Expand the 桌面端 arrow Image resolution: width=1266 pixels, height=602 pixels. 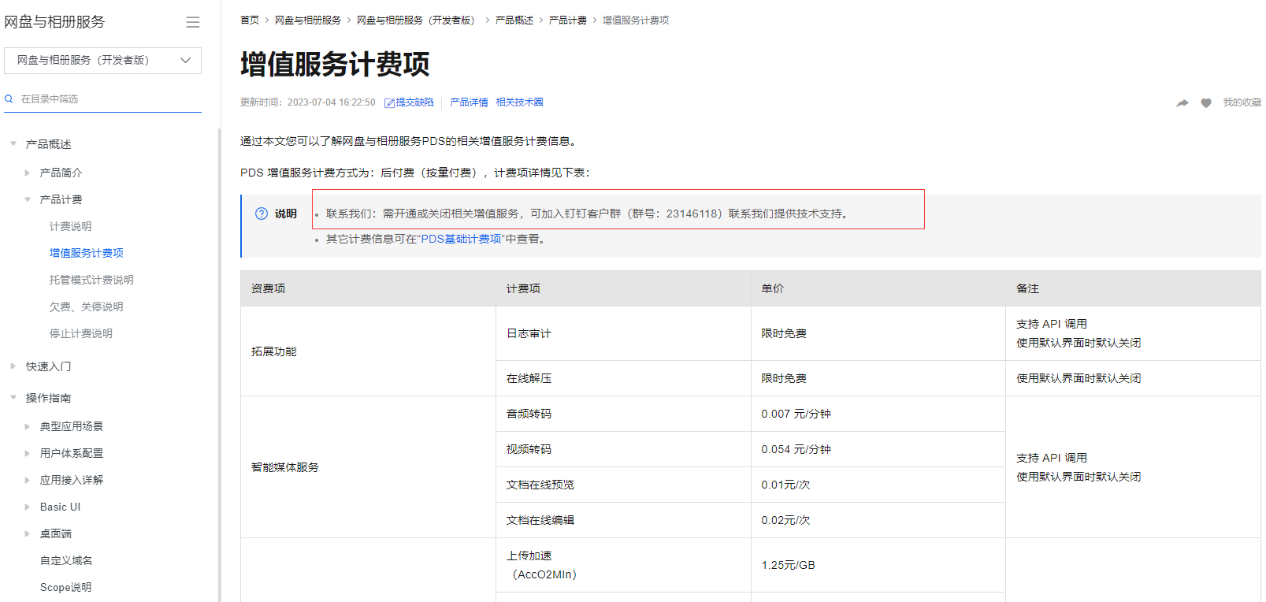[x=27, y=533]
